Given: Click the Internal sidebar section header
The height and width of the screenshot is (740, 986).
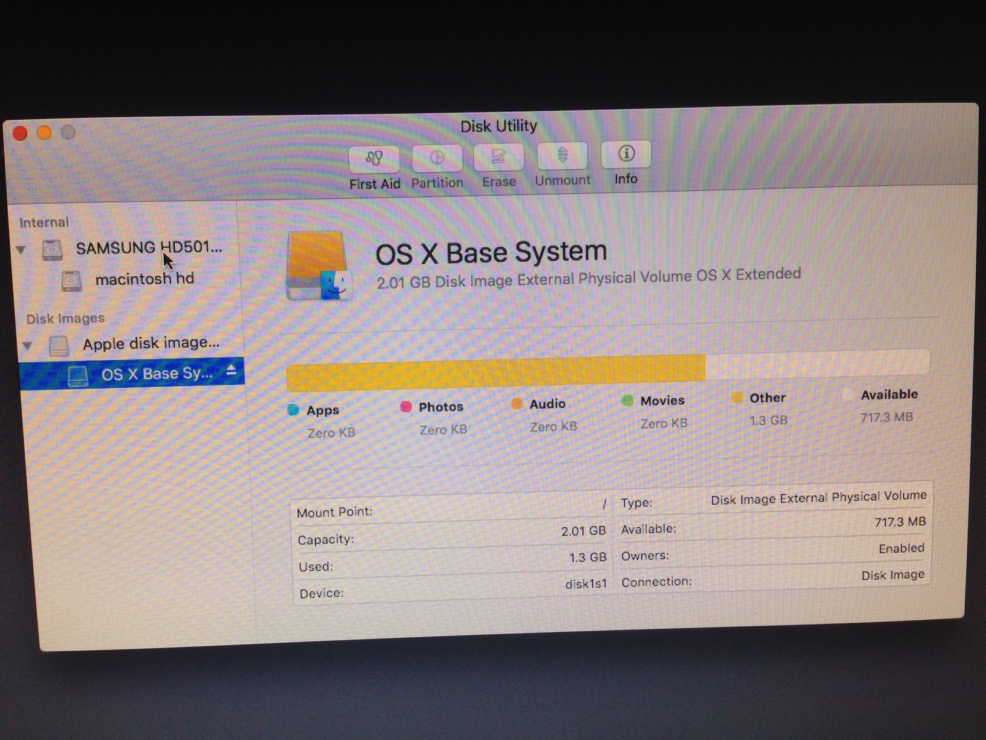Looking at the screenshot, I should 44,222.
